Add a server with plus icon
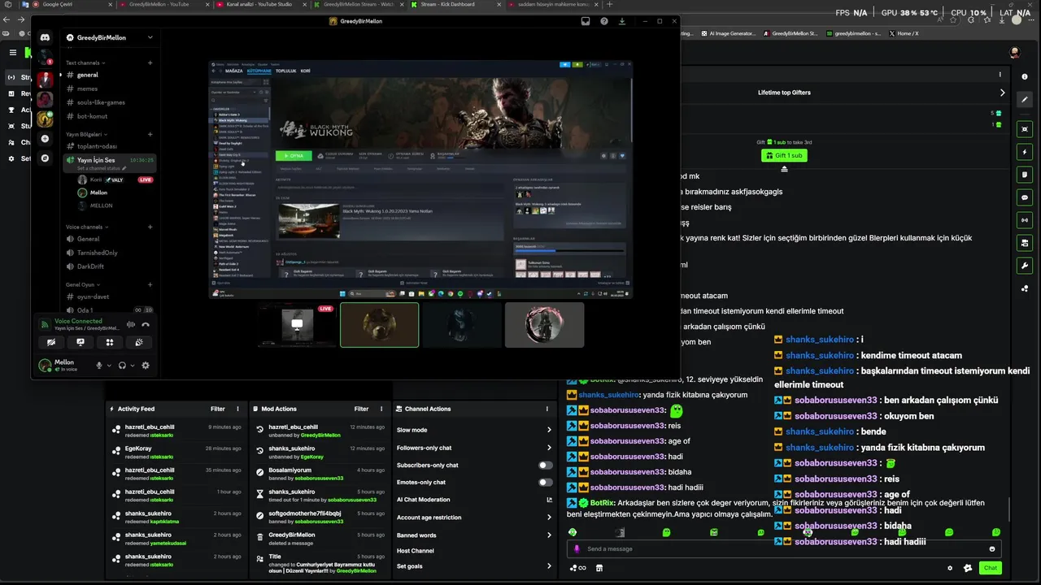1041x585 pixels. 46,139
